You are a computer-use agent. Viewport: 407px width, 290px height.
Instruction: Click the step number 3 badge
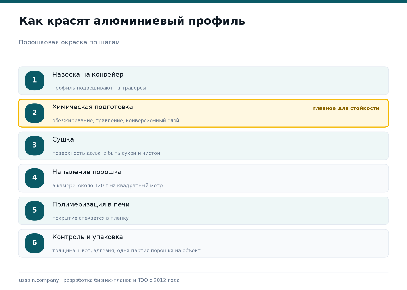35,146
